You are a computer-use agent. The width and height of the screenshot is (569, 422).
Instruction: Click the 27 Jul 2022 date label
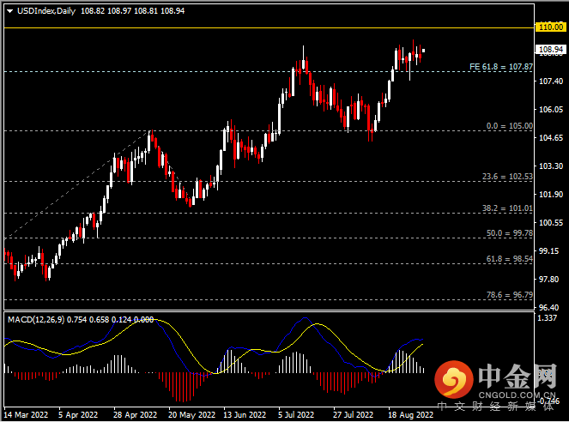pos(353,415)
